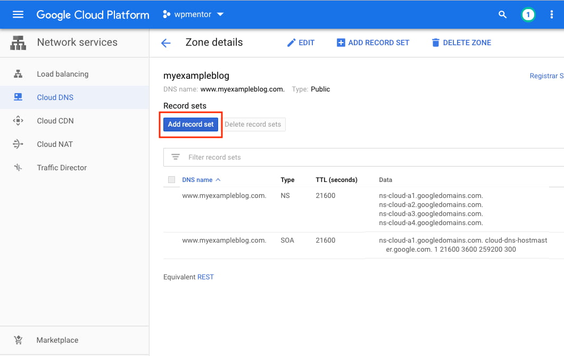Click ADD RECORD SET text in toolbar
564x356 pixels.
coord(379,43)
